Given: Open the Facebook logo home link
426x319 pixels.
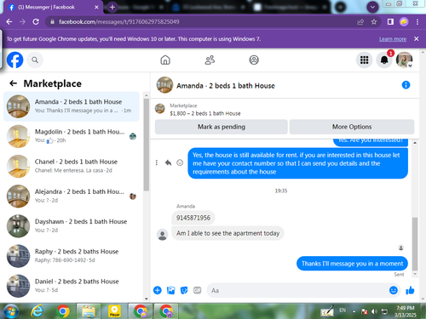Looking at the screenshot, I should click(x=14, y=60).
